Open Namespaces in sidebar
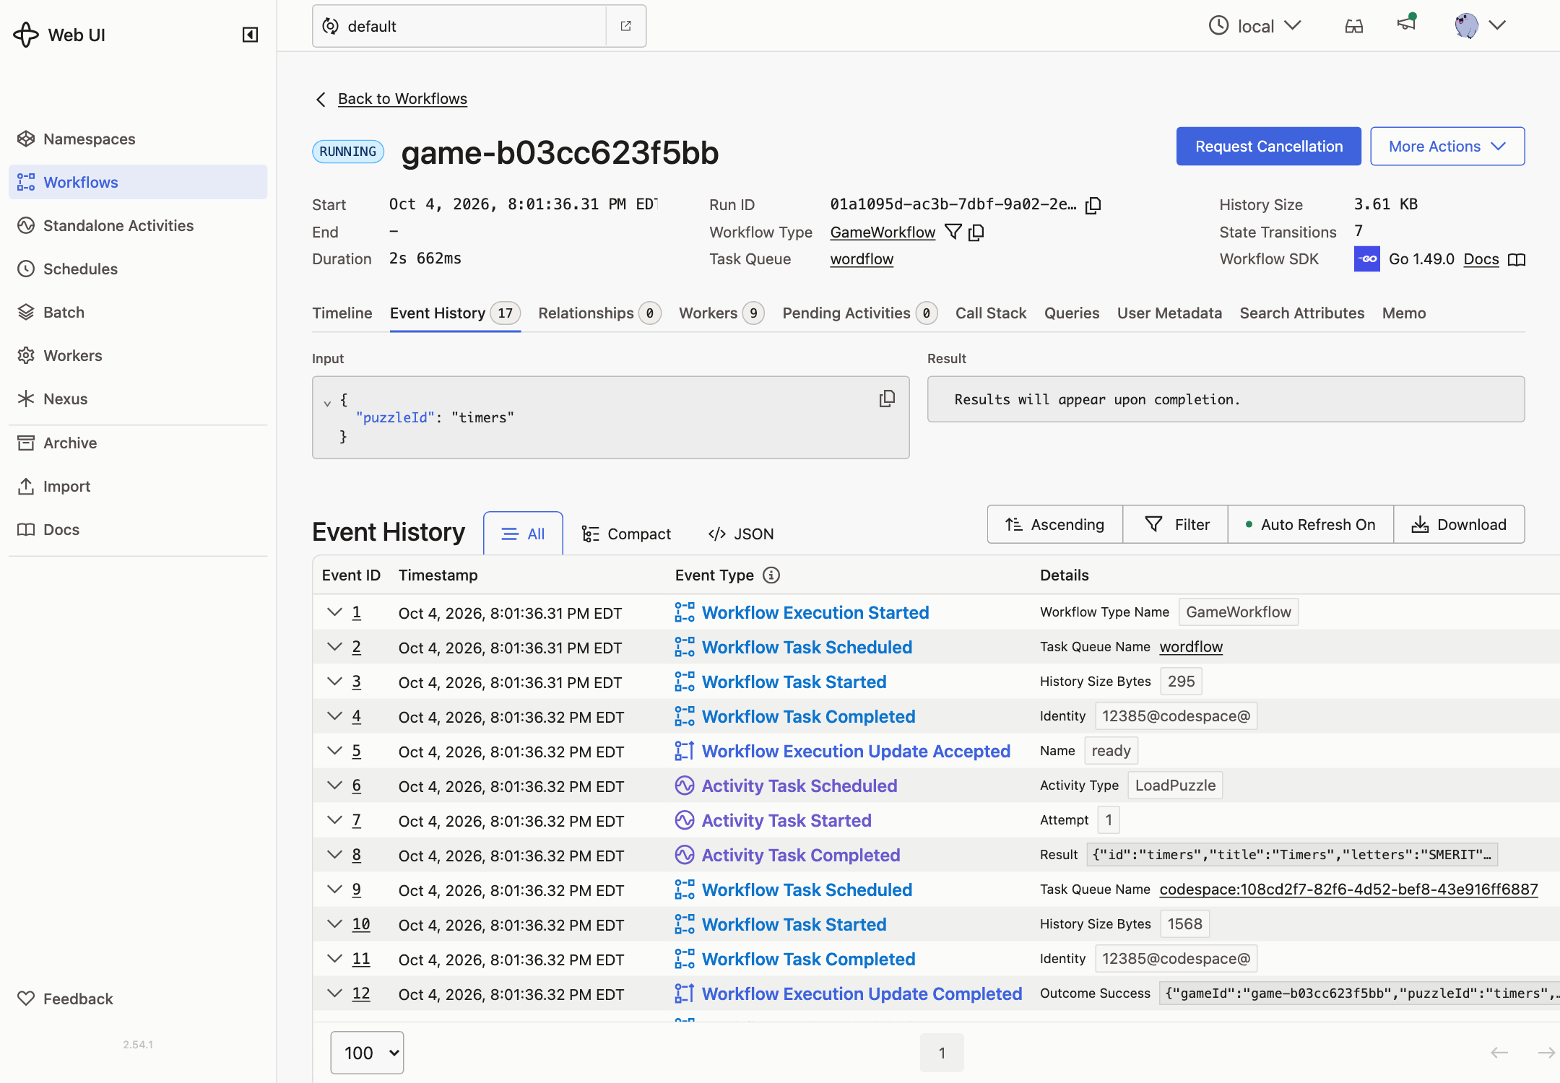 tap(138, 139)
